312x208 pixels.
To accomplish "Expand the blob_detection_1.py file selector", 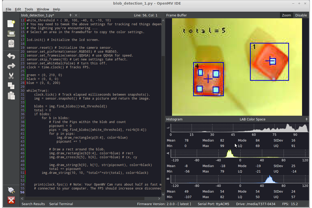I will (70, 15).
